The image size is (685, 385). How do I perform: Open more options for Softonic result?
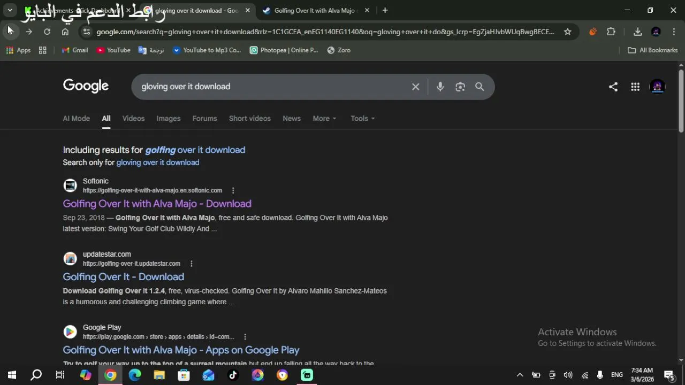(x=233, y=190)
